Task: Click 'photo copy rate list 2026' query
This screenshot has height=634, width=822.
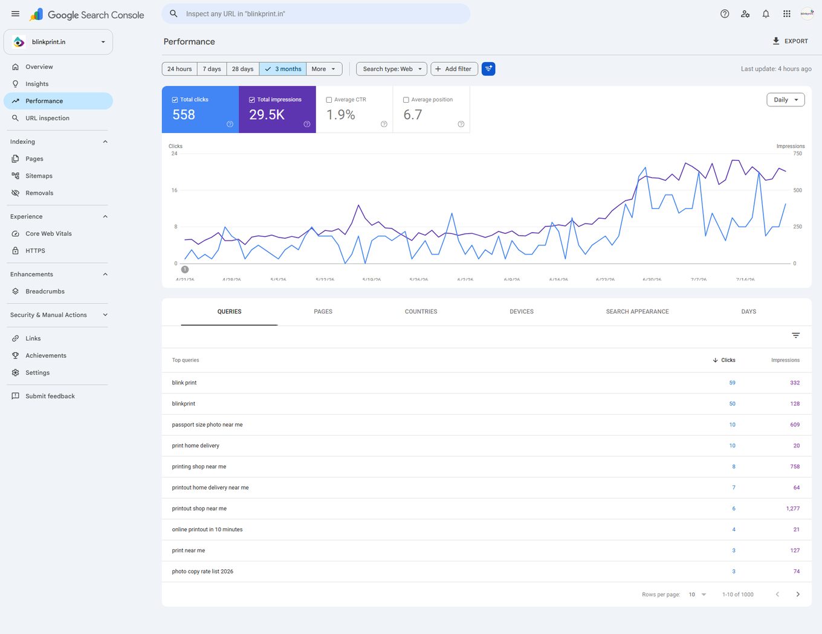Action: tap(202, 571)
